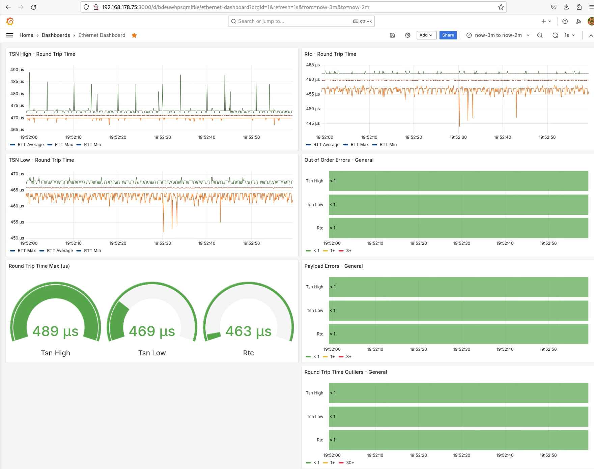Click the Share button
The height and width of the screenshot is (469, 594).
click(x=448, y=35)
